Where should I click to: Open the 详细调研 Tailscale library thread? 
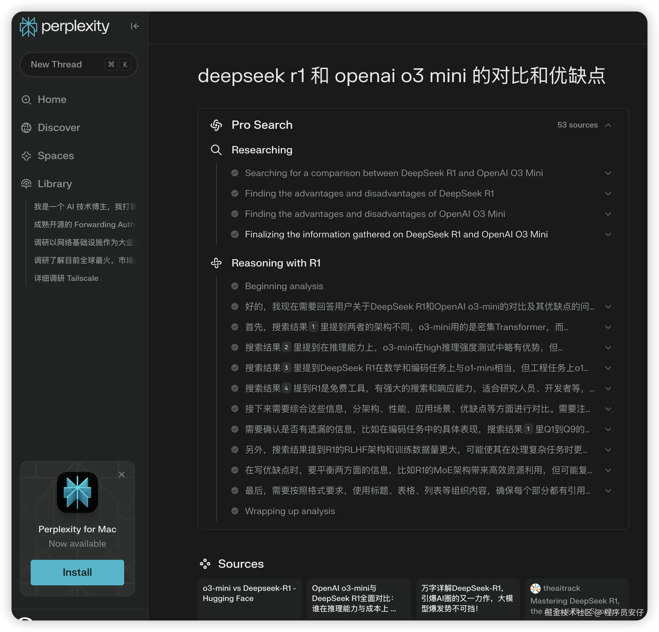click(66, 278)
